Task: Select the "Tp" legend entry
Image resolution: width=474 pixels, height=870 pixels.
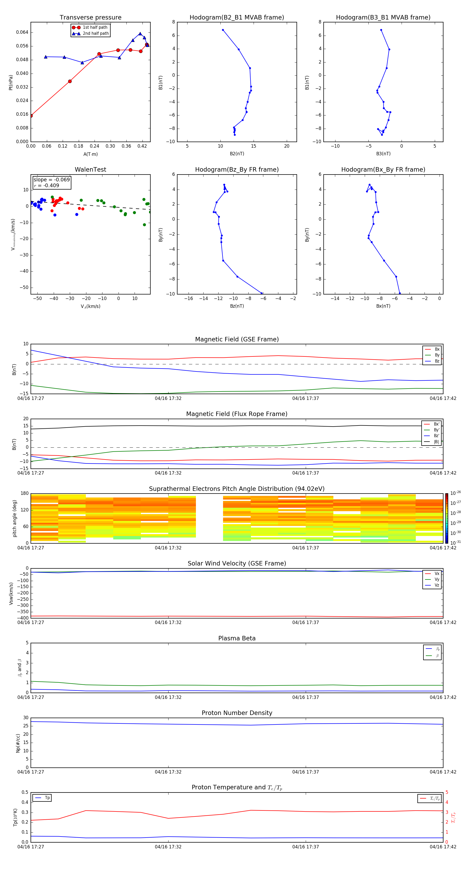Action: click(42, 798)
